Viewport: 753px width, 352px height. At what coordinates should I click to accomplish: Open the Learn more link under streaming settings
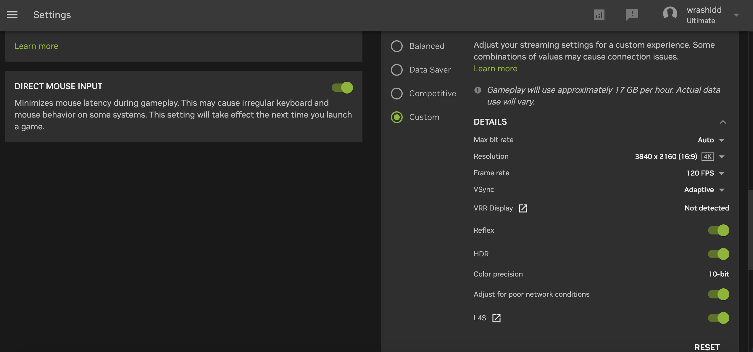click(495, 68)
